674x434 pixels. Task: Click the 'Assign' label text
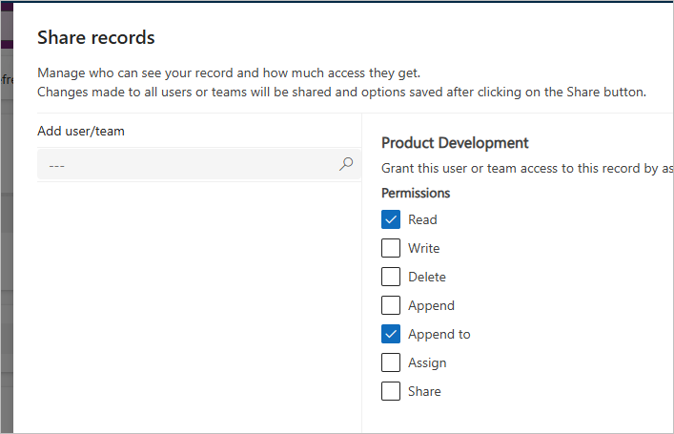point(427,362)
